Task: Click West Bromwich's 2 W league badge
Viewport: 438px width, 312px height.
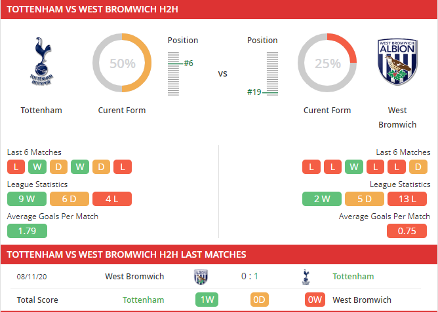Action: [x=322, y=199]
